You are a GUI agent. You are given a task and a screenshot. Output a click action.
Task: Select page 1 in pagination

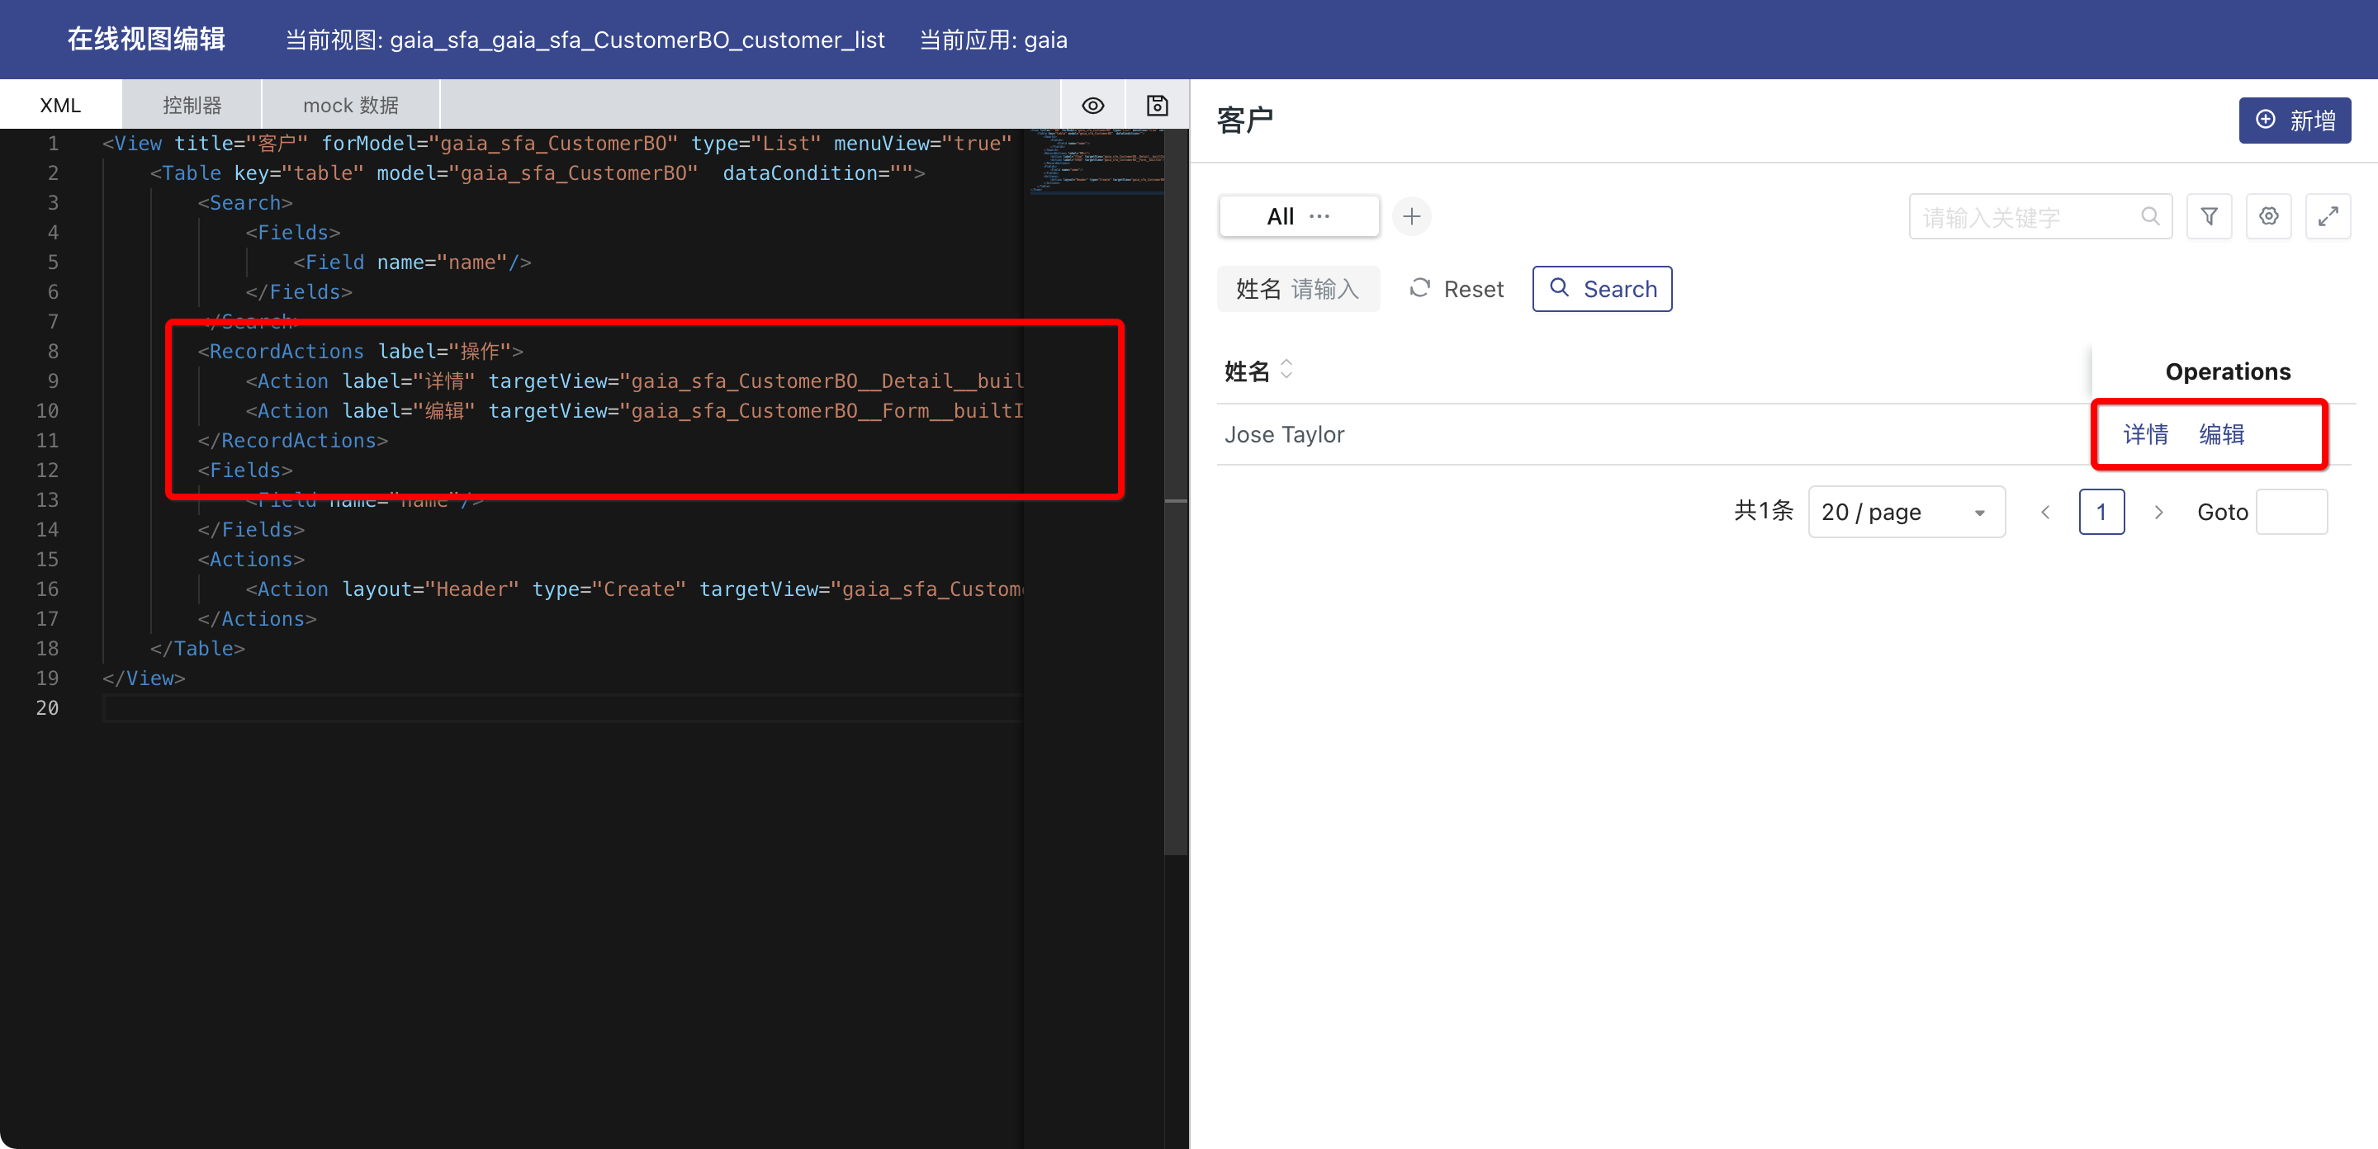pos(2101,511)
